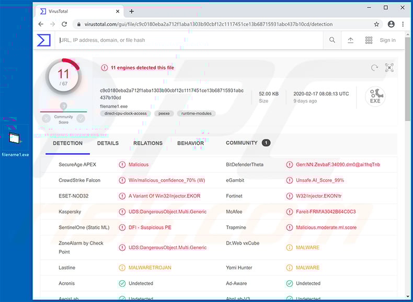Switch to the BEHAVIOR tab
This screenshot has width=413, height=302.
point(190,143)
